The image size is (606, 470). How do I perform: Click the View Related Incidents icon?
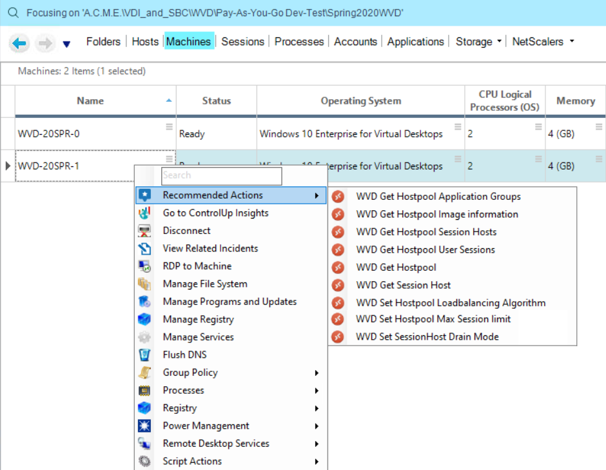[x=144, y=248]
